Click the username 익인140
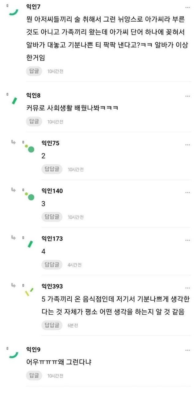This screenshot has width=196, height=393. (52, 191)
